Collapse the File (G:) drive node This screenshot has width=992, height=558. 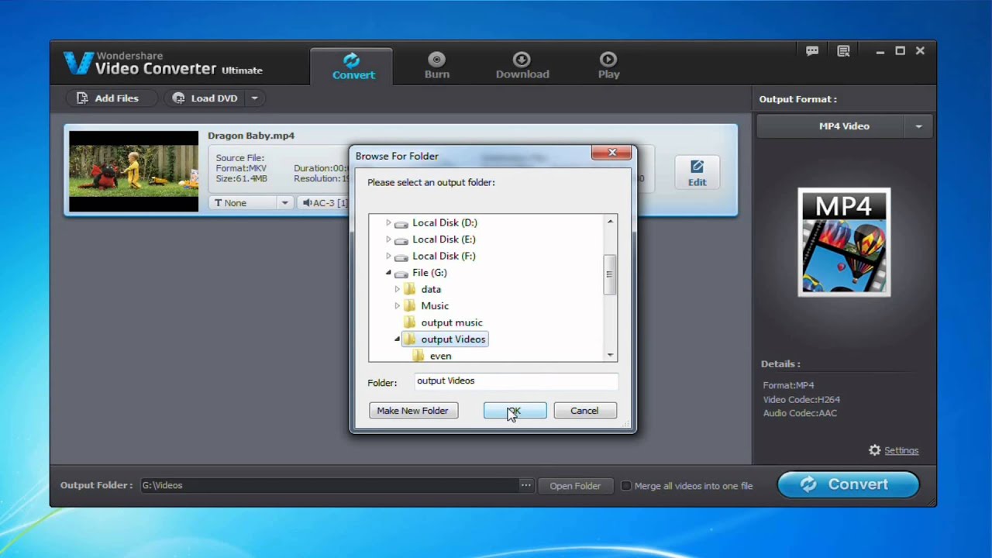coord(388,273)
